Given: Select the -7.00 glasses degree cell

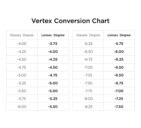Looking at the screenshot, I should tap(88, 67).
